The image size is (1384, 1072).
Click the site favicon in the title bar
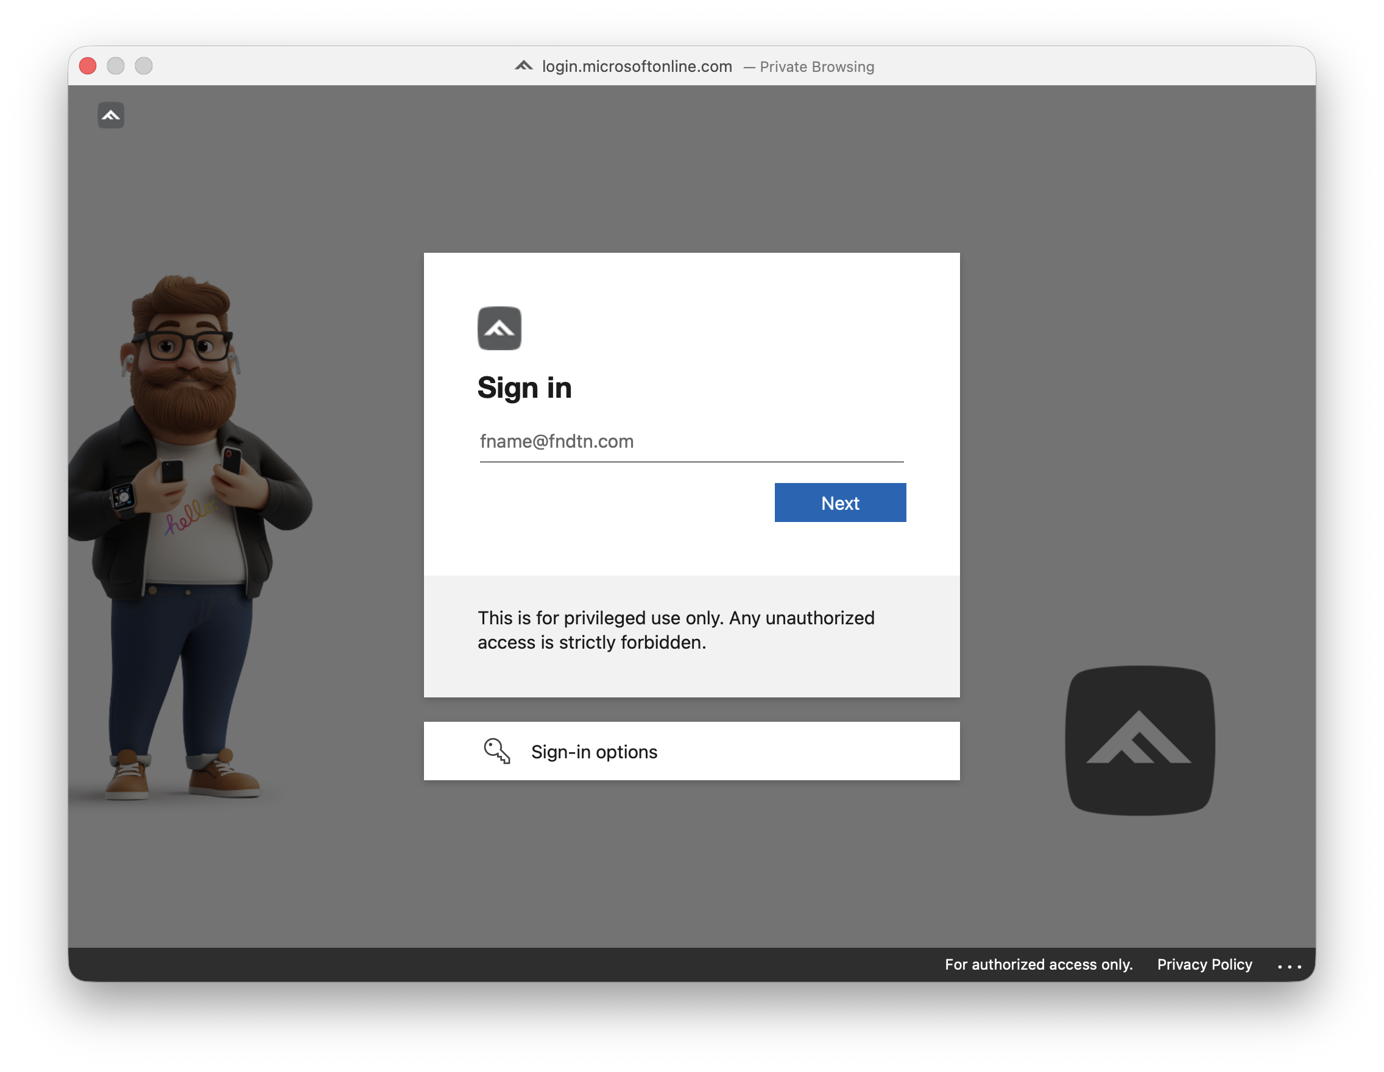[x=523, y=66]
